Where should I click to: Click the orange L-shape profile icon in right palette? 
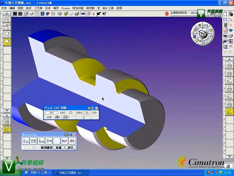225,31
